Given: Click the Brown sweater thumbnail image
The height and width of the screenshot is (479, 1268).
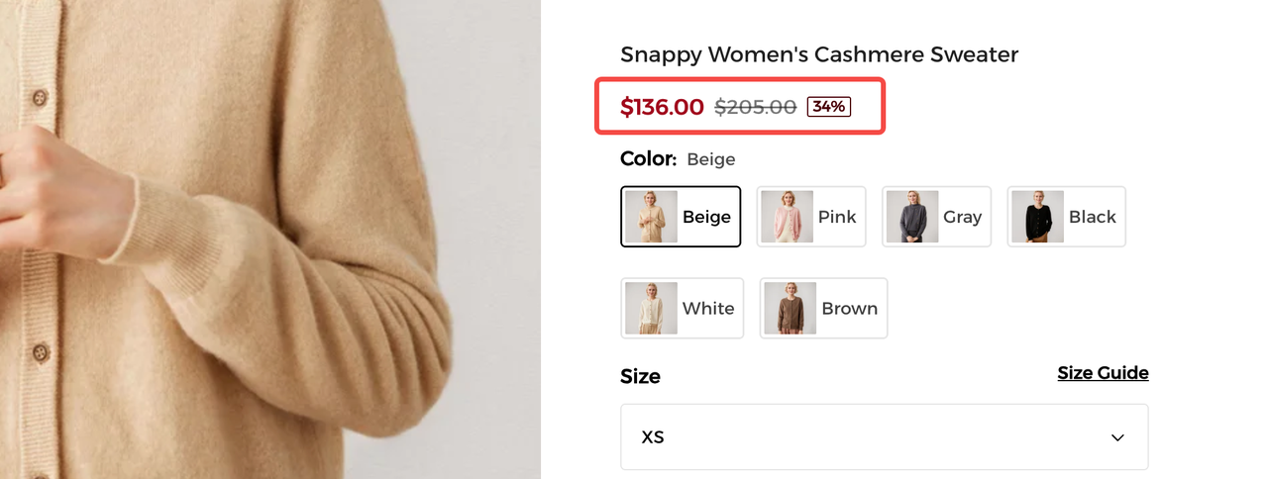Looking at the screenshot, I should pos(790,308).
